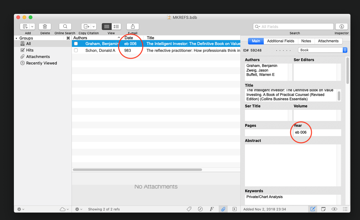The width and height of the screenshot is (360, 220).
Task: Select The reflective practitioner title cell
Action: coord(193,50)
